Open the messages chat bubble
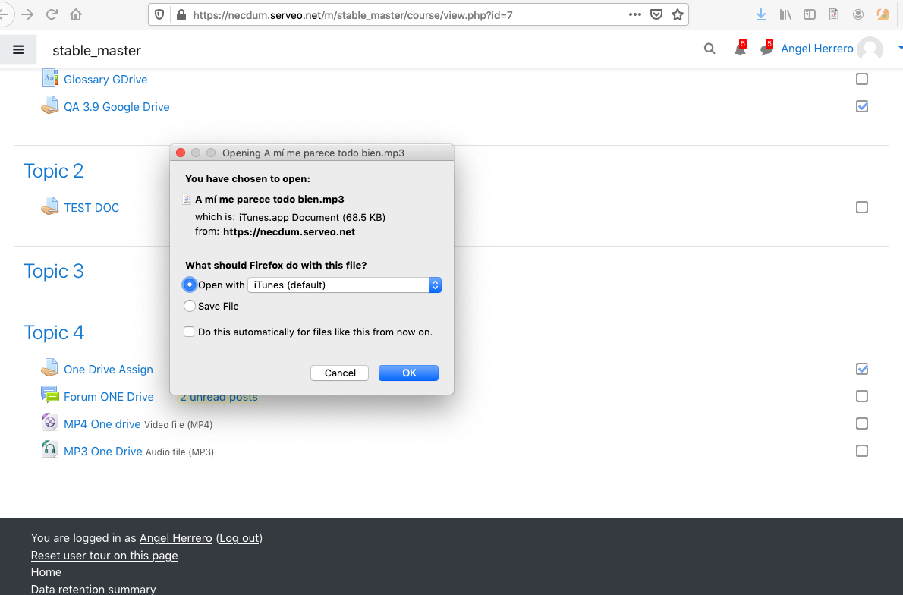The width and height of the screenshot is (903, 595). (766, 49)
